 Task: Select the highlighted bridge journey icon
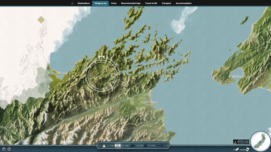point(118,146)
